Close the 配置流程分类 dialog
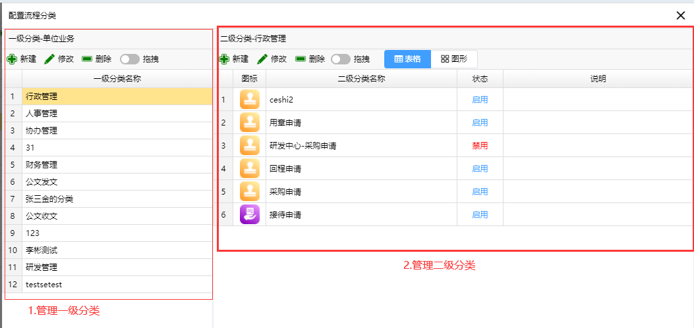This screenshot has width=694, height=328. click(680, 16)
